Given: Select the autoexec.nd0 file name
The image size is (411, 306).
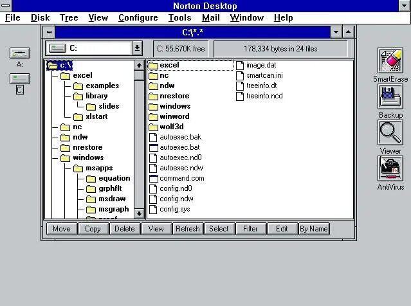Looking at the screenshot, I should pos(181,157).
